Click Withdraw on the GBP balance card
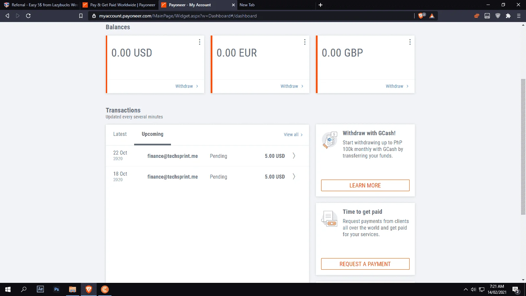 point(397,86)
